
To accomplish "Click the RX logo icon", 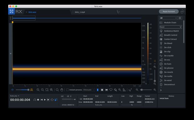I will 12,12.
